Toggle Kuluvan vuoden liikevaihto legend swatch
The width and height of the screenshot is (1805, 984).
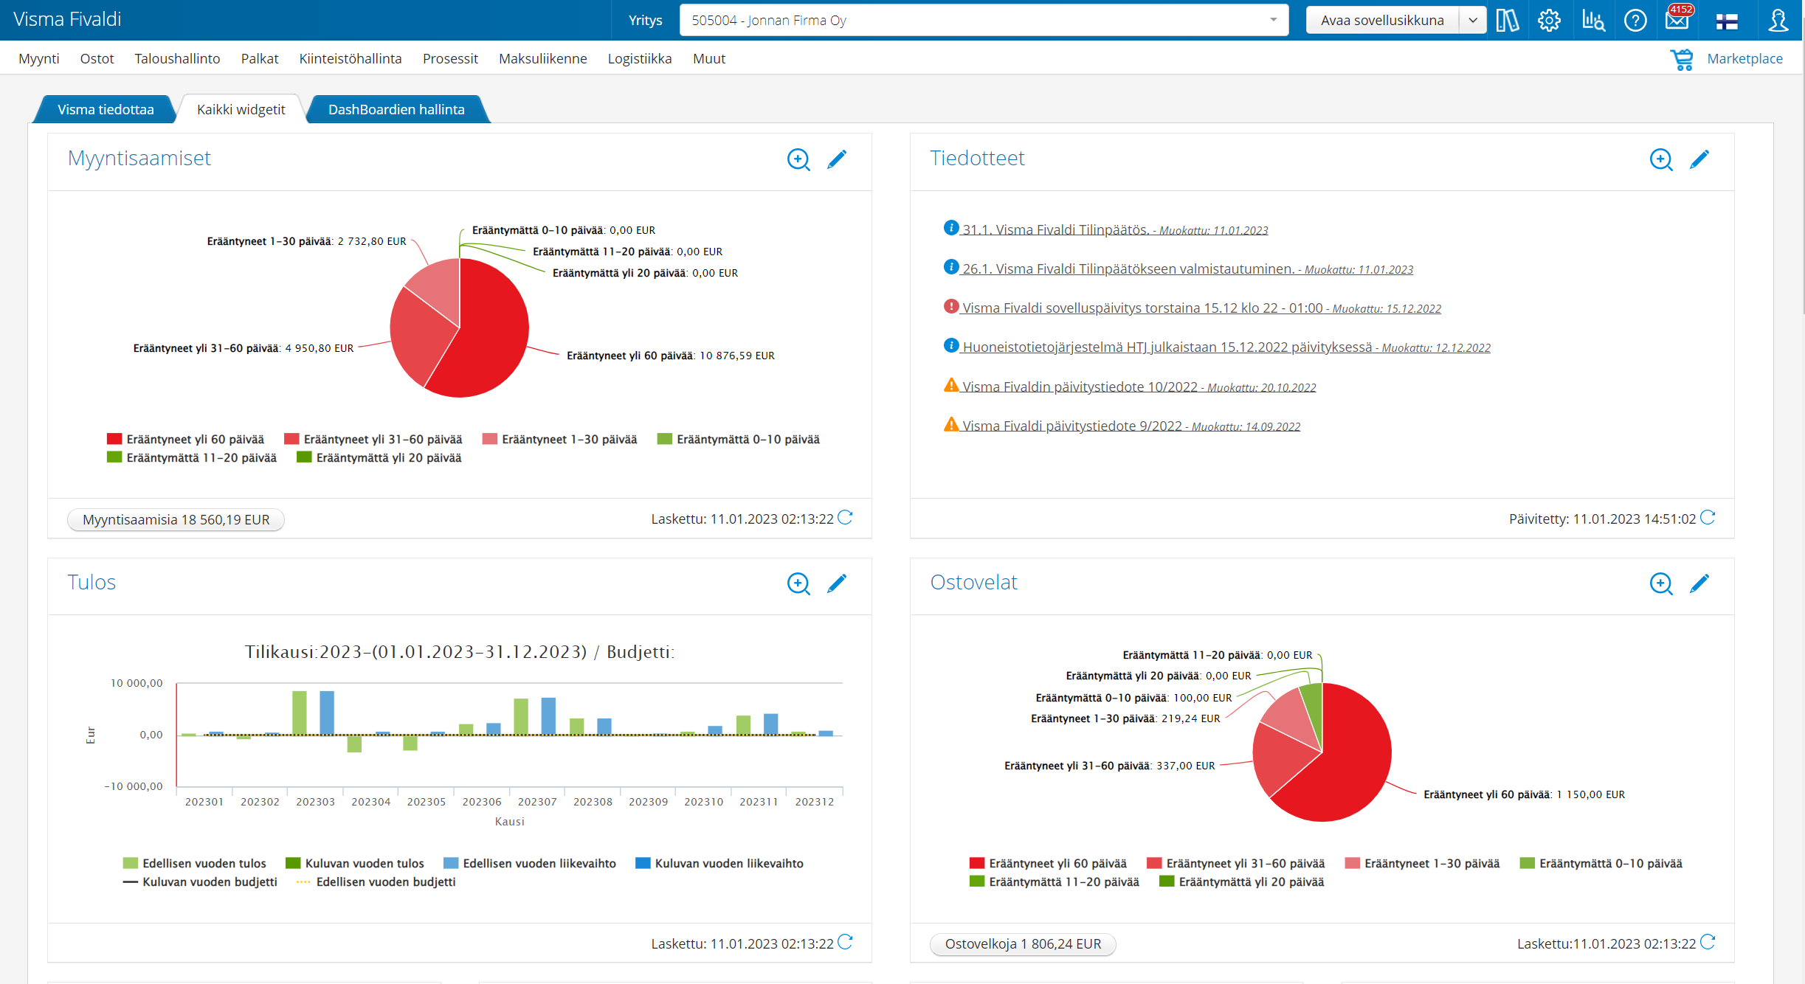pyautogui.click(x=643, y=864)
